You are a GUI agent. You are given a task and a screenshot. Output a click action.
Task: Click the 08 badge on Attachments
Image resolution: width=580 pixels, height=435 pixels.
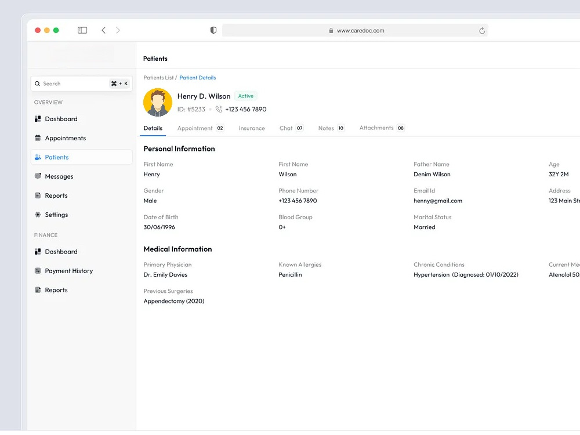pyautogui.click(x=401, y=128)
